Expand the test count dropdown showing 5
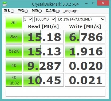This screenshot has width=111, height=101. point(28,19)
